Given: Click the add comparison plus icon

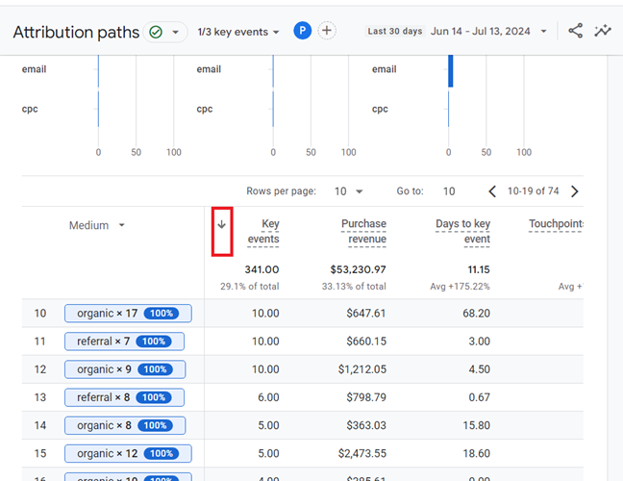Looking at the screenshot, I should (327, 31).
